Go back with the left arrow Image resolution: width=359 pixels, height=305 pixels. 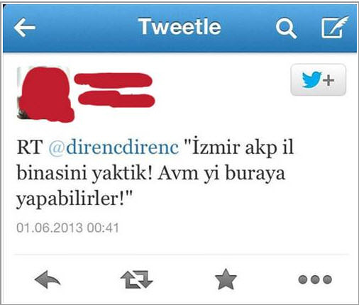point(25,28)
